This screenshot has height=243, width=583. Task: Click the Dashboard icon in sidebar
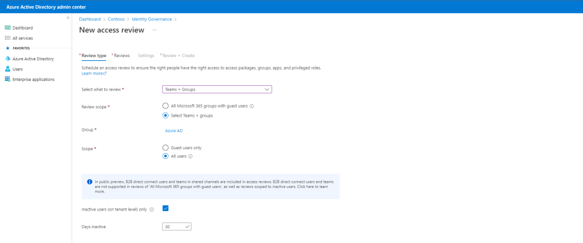[x=8, y=28]
